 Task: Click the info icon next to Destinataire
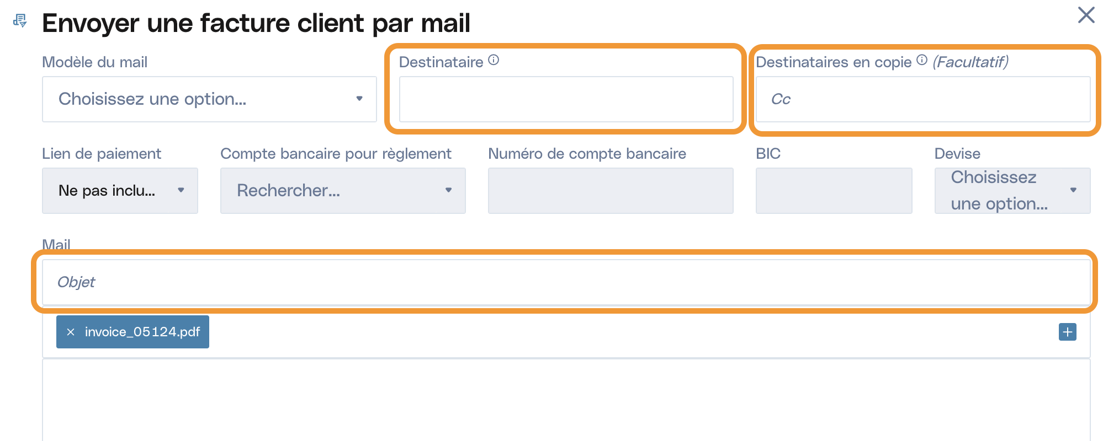(494, 60)
